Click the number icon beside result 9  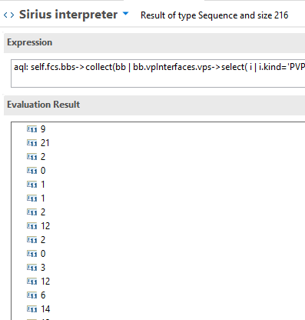pos(32,129)
